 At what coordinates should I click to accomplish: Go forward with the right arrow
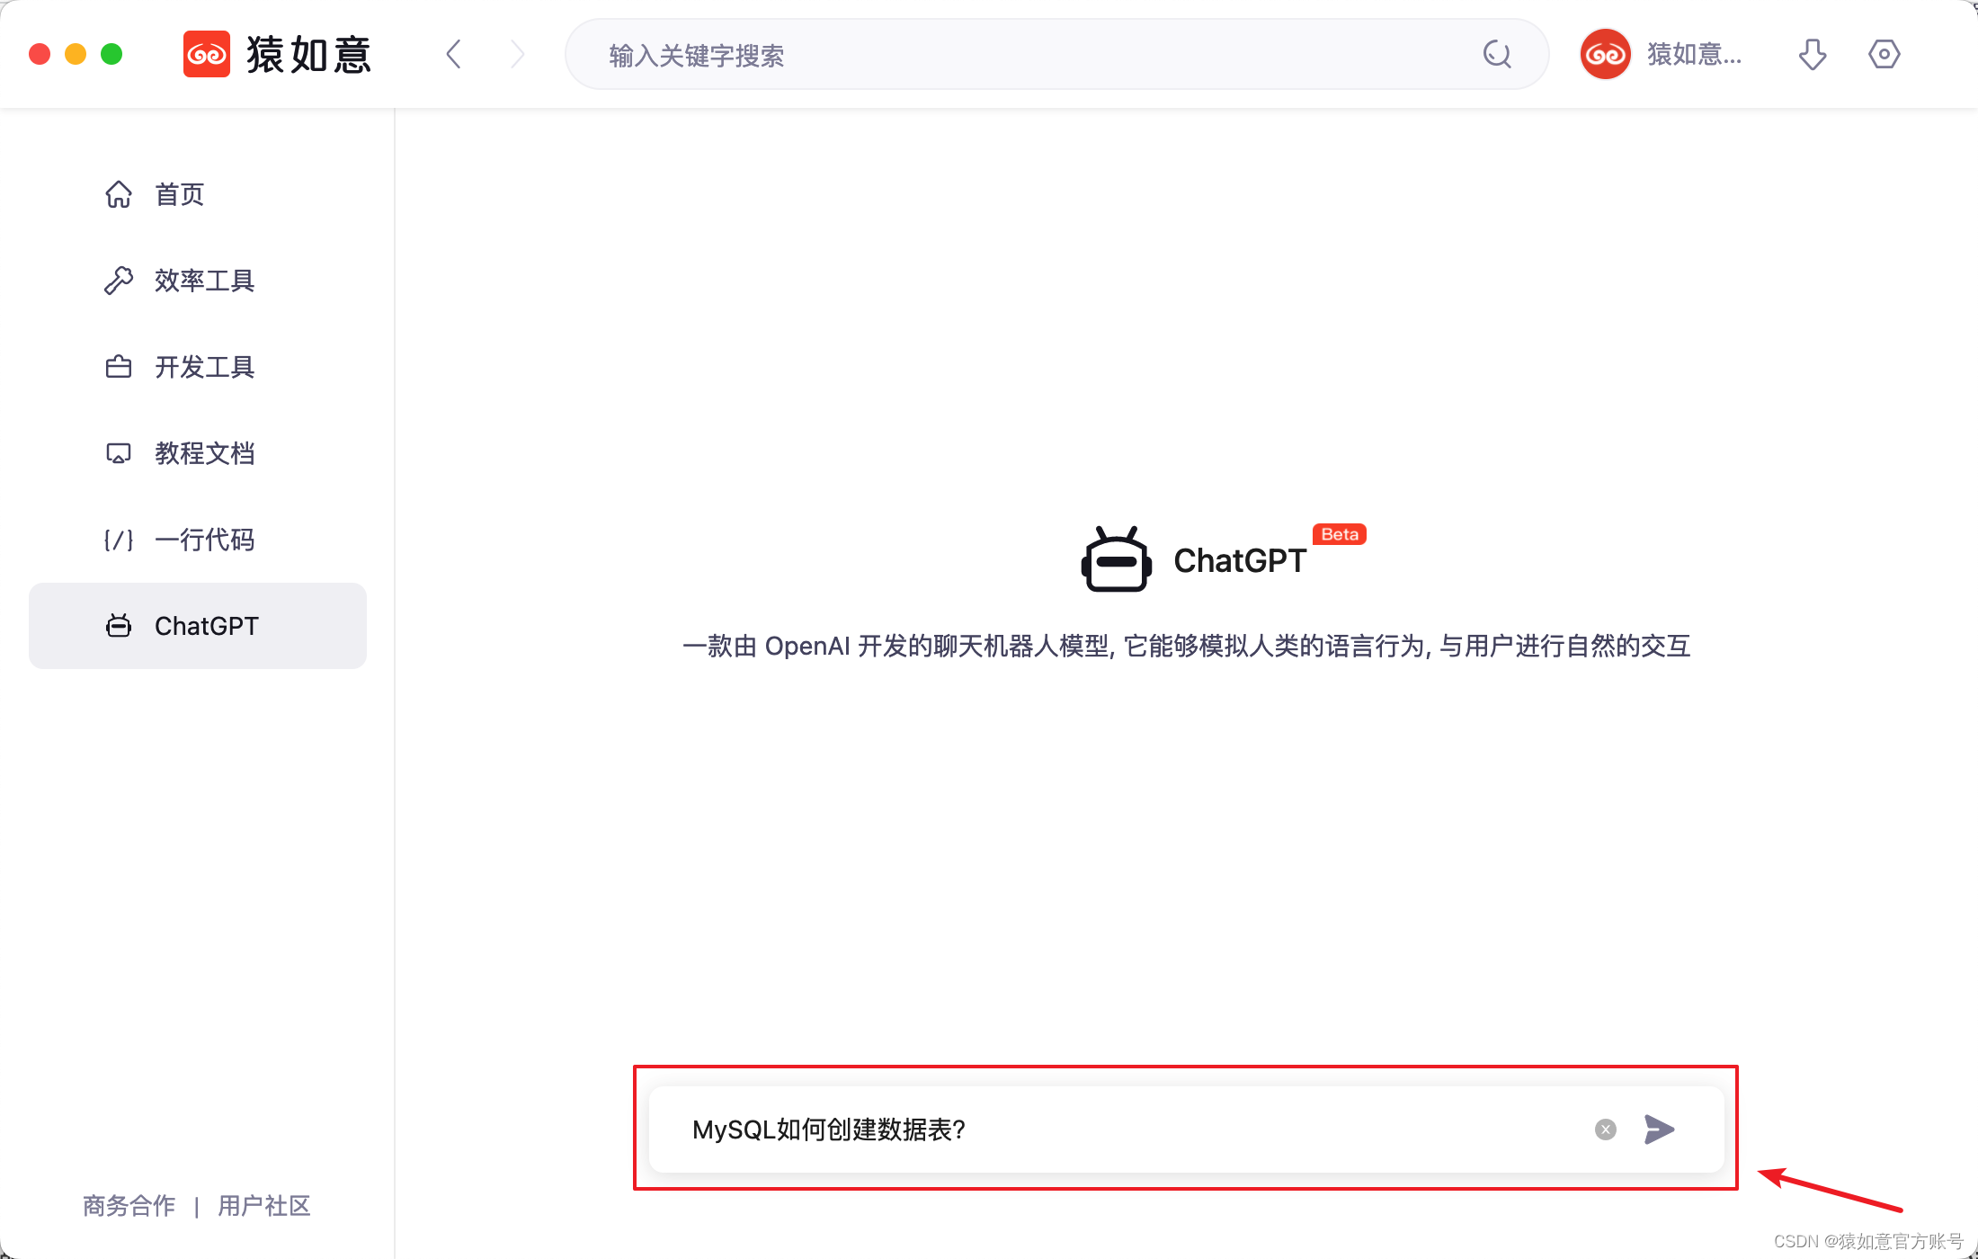tap(517, 54)
